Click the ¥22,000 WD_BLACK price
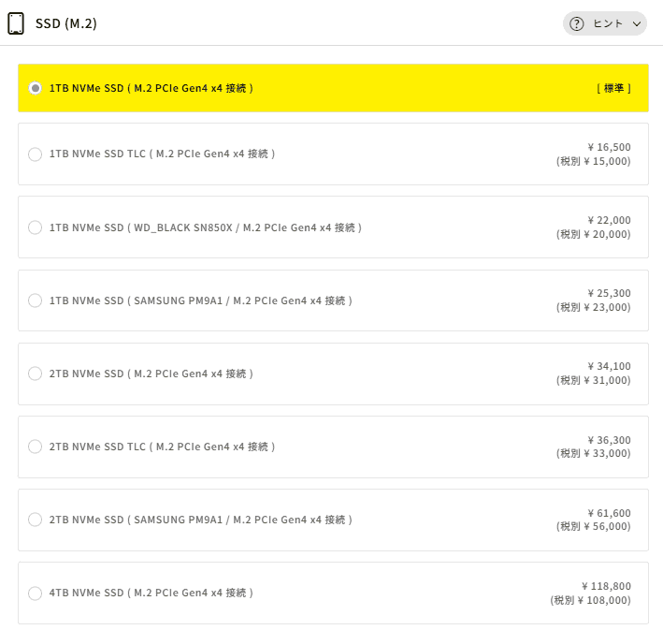663x630 pixels. [609, 220]
